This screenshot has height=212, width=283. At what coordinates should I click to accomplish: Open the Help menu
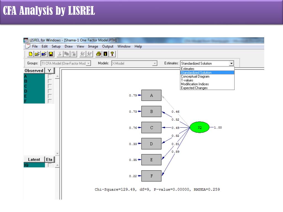138,46
